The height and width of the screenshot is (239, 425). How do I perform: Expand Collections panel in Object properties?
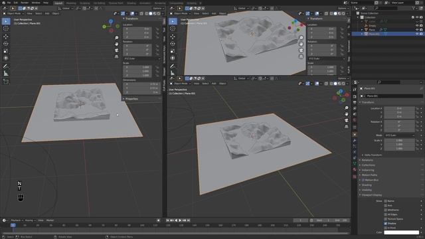[369, 165]
